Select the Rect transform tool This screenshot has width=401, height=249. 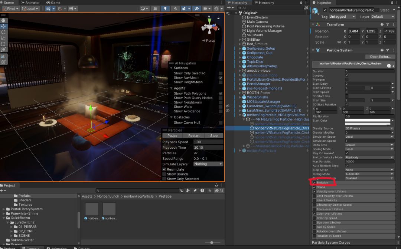(x=3, y=44)
